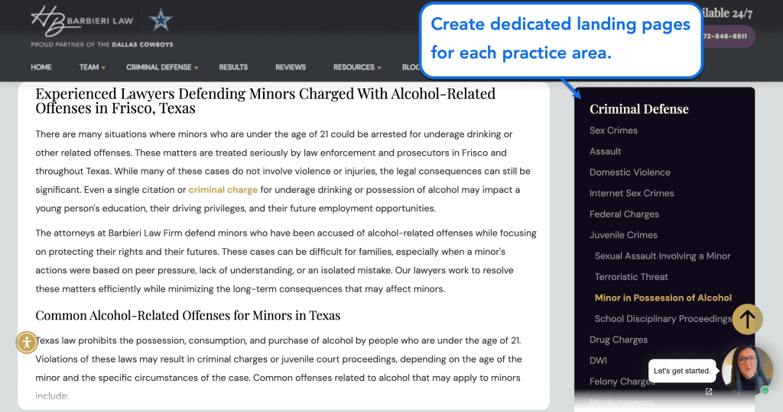
Task: Open the Sex Crimes sidebar link
Action: (613, 130)
